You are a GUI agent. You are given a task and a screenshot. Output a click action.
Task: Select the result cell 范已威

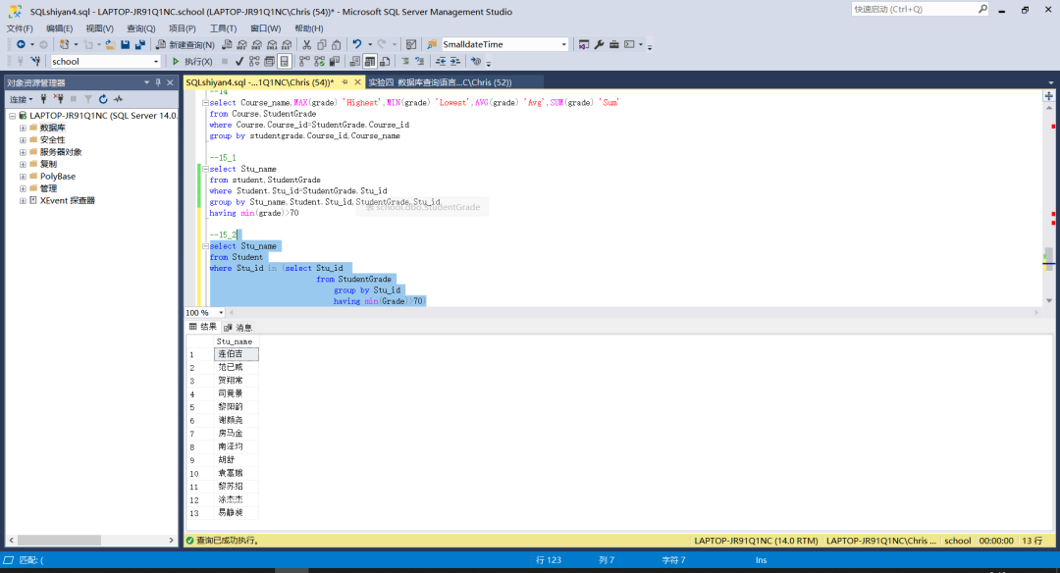coord(236,367)
